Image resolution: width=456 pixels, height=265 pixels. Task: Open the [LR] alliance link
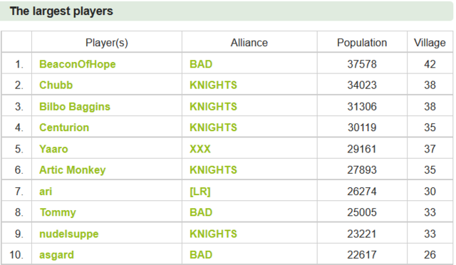click(199, 192)
